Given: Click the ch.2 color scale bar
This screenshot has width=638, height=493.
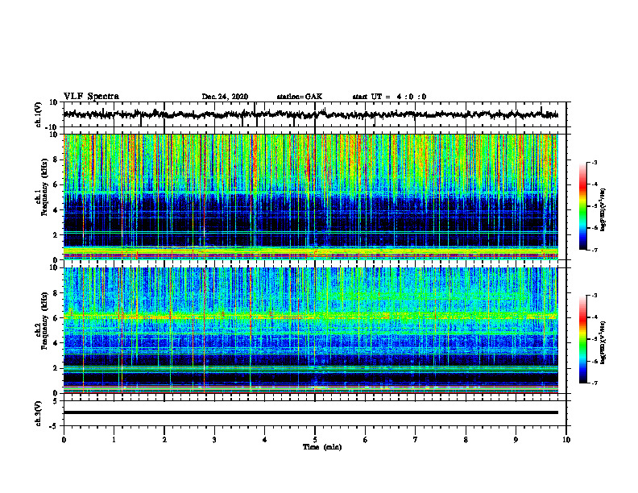Looking at the screenshot, I should tap(582, 339).
